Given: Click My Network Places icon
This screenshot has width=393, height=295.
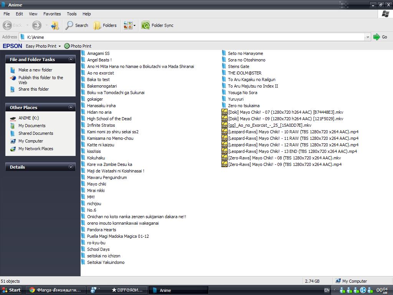Looking at the screenshot, I should [x=13, y=149].
